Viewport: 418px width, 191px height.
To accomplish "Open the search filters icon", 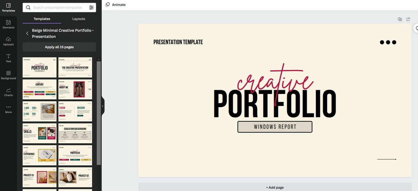I will point(91,8).
